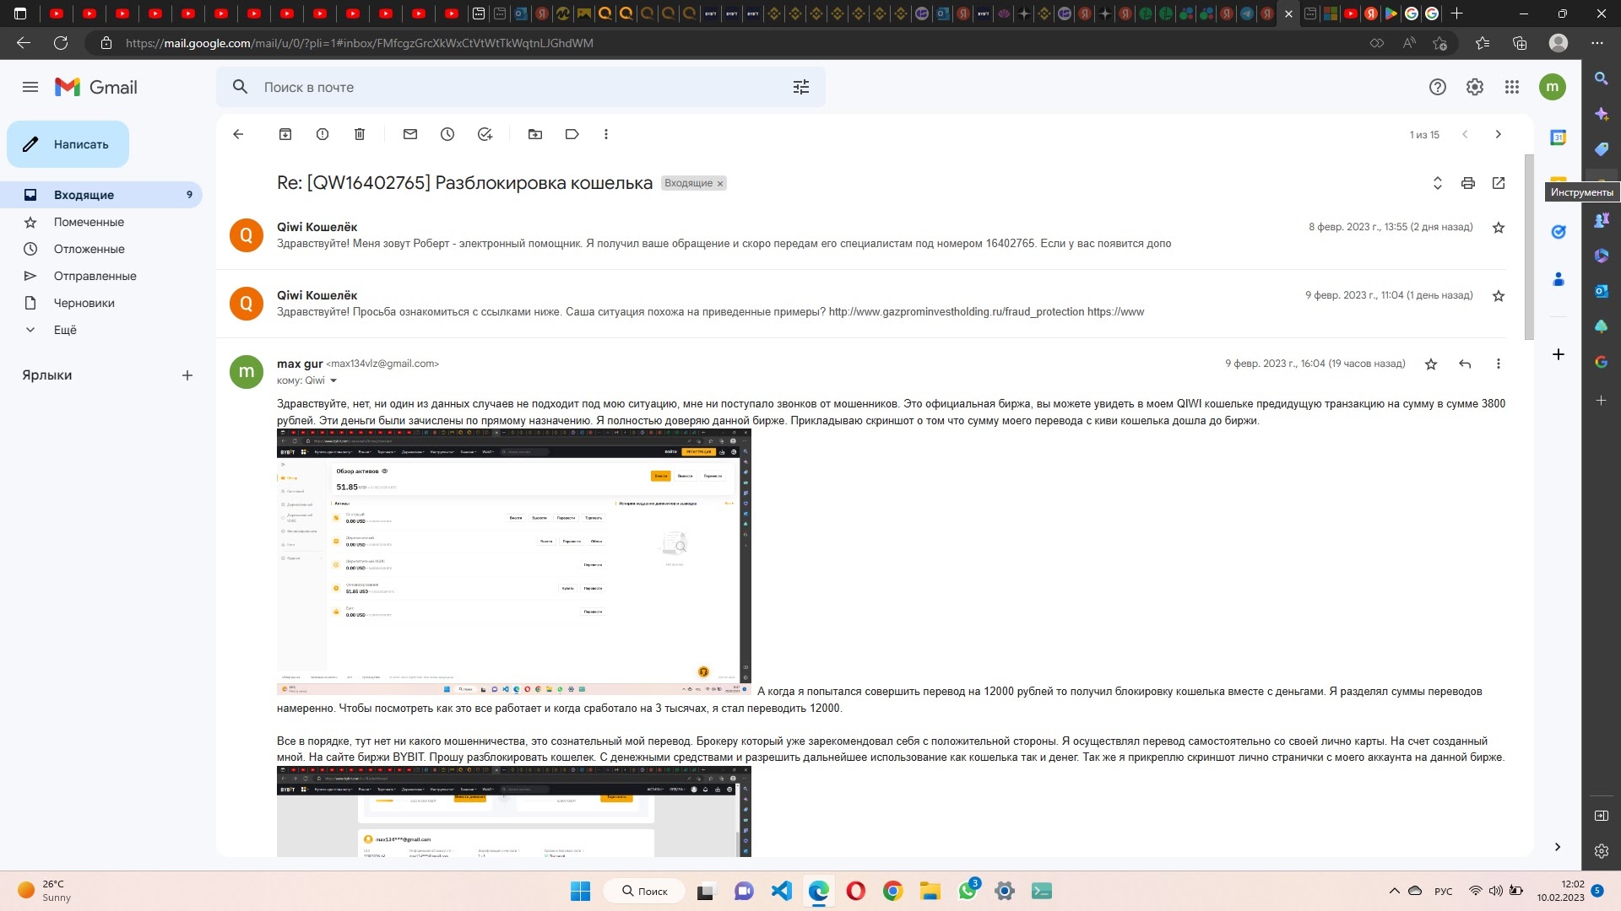This screenshot has width=1621, height=911.
Task: Open Gmail support help icon
Action: click(1438, 87)
